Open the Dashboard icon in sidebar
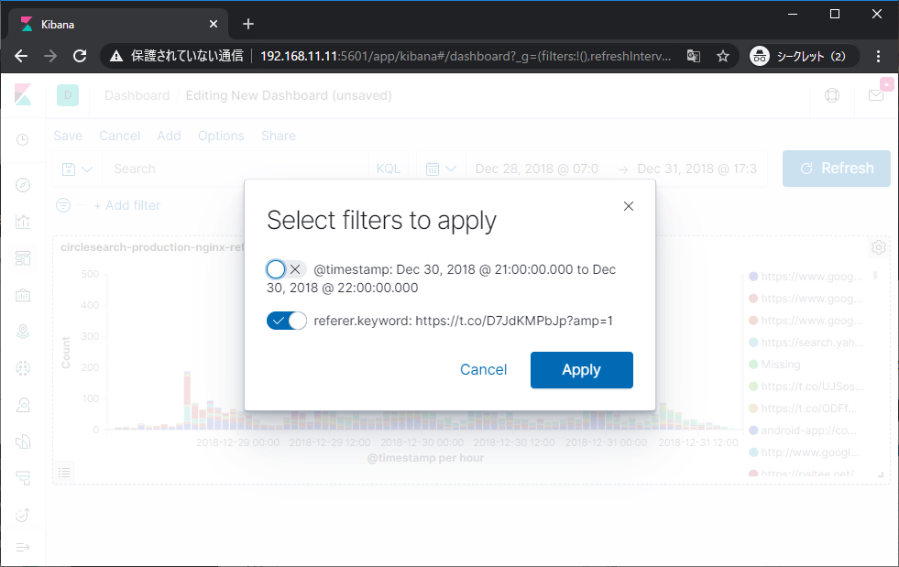The width and height of the screenshot is (899, 567). click(23, 258)
